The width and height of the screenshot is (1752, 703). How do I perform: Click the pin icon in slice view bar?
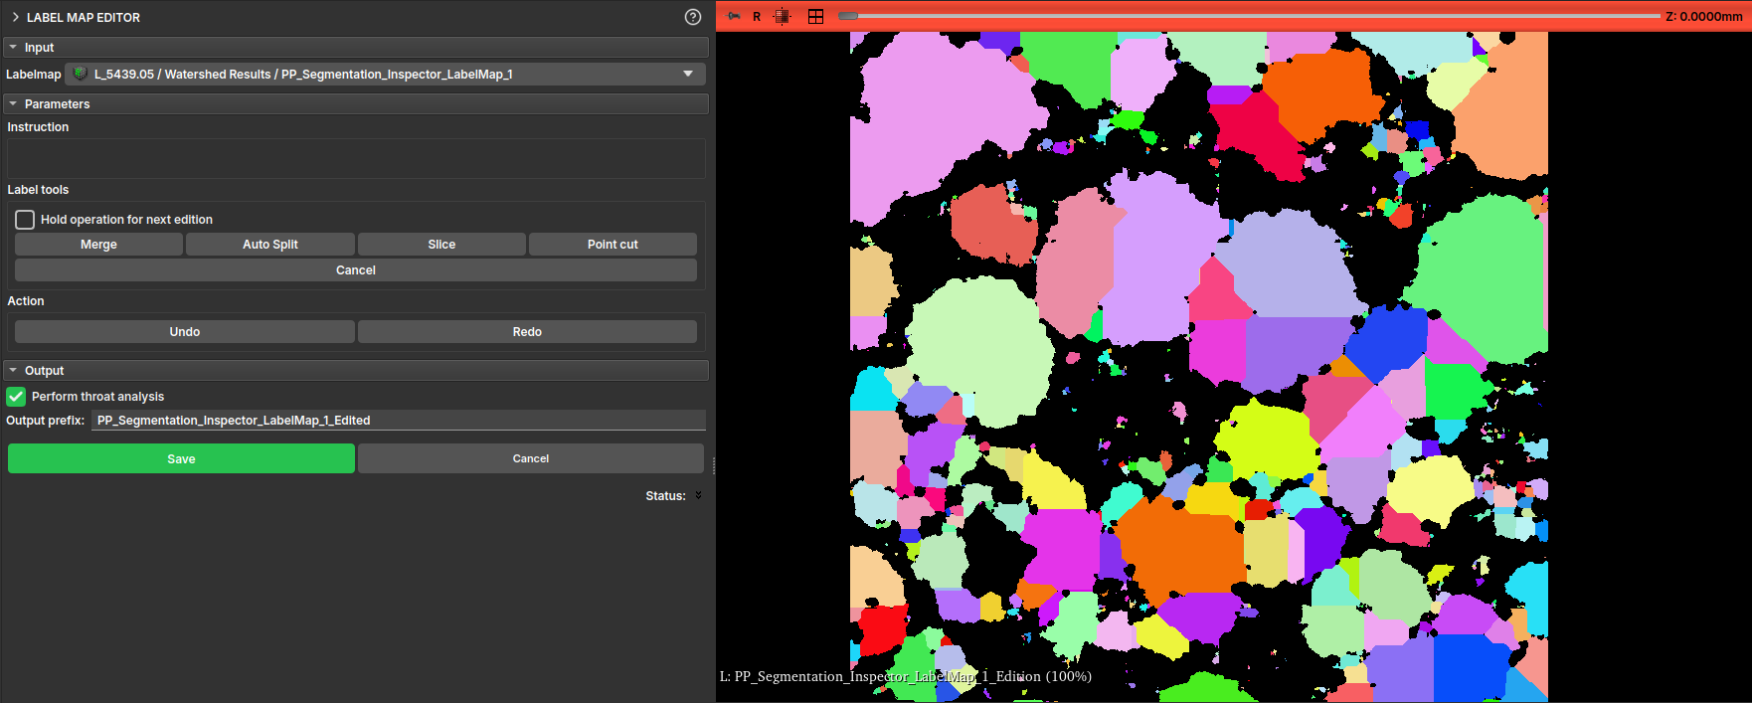click(x=734, y=16)
